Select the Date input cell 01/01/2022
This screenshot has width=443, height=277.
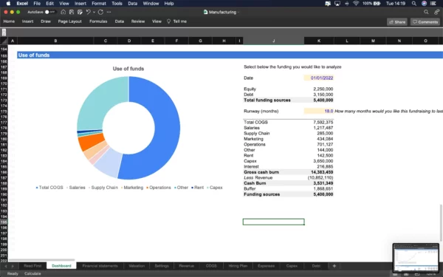coord(319,78)
